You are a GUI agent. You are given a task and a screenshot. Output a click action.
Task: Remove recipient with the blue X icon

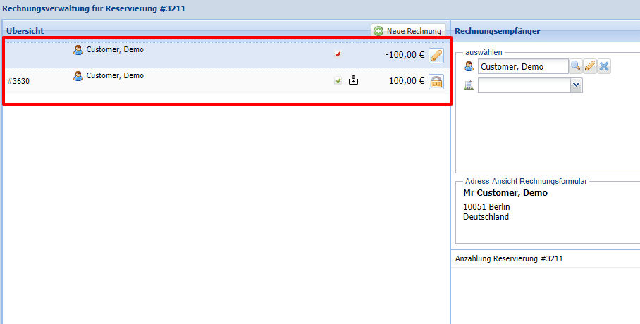point(604,66)
